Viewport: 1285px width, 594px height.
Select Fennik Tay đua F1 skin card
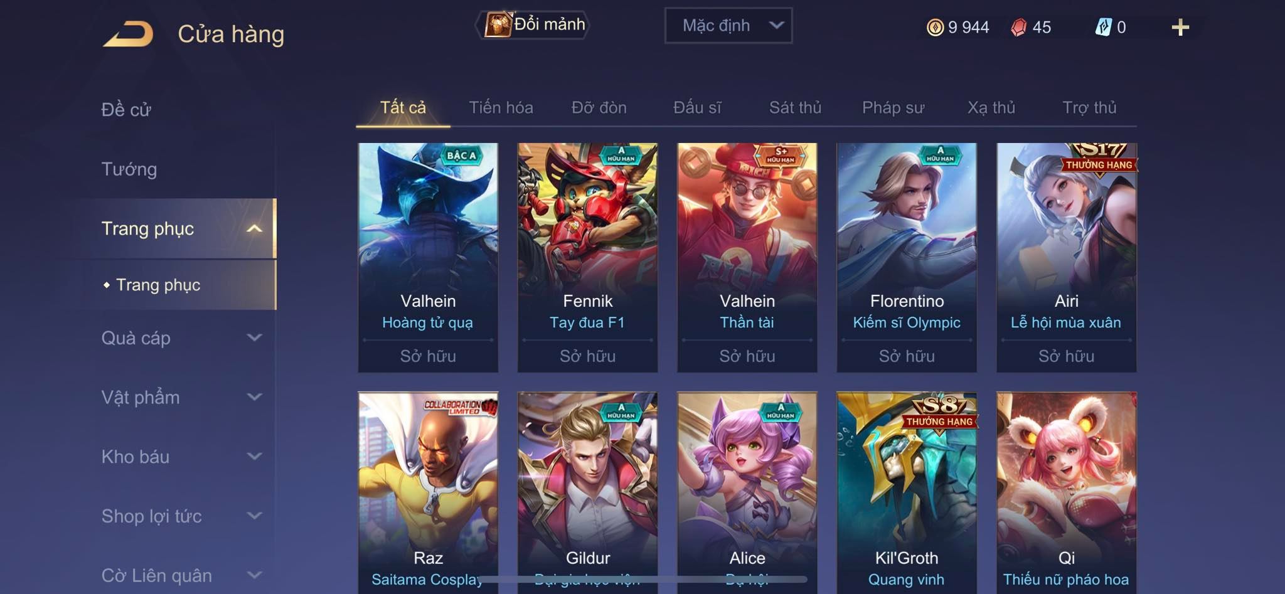(x=587, y=258)
